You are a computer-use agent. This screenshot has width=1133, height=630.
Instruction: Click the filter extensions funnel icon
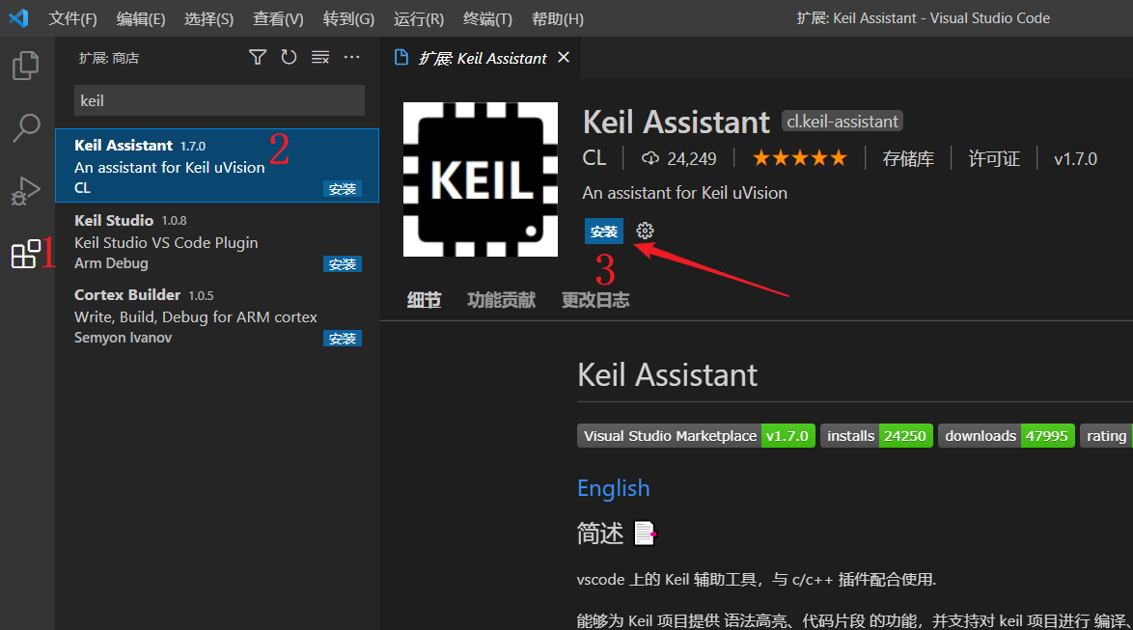pyautogui.click(x=258, y=57)
